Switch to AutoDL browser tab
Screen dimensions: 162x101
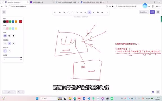92,2
